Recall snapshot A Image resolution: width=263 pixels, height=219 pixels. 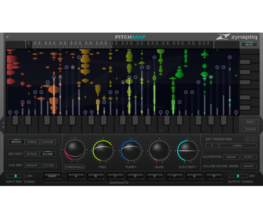coord(76,176)
